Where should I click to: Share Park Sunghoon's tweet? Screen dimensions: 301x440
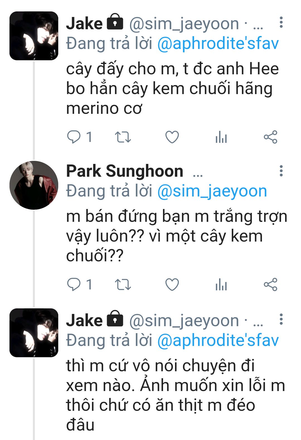270,284
